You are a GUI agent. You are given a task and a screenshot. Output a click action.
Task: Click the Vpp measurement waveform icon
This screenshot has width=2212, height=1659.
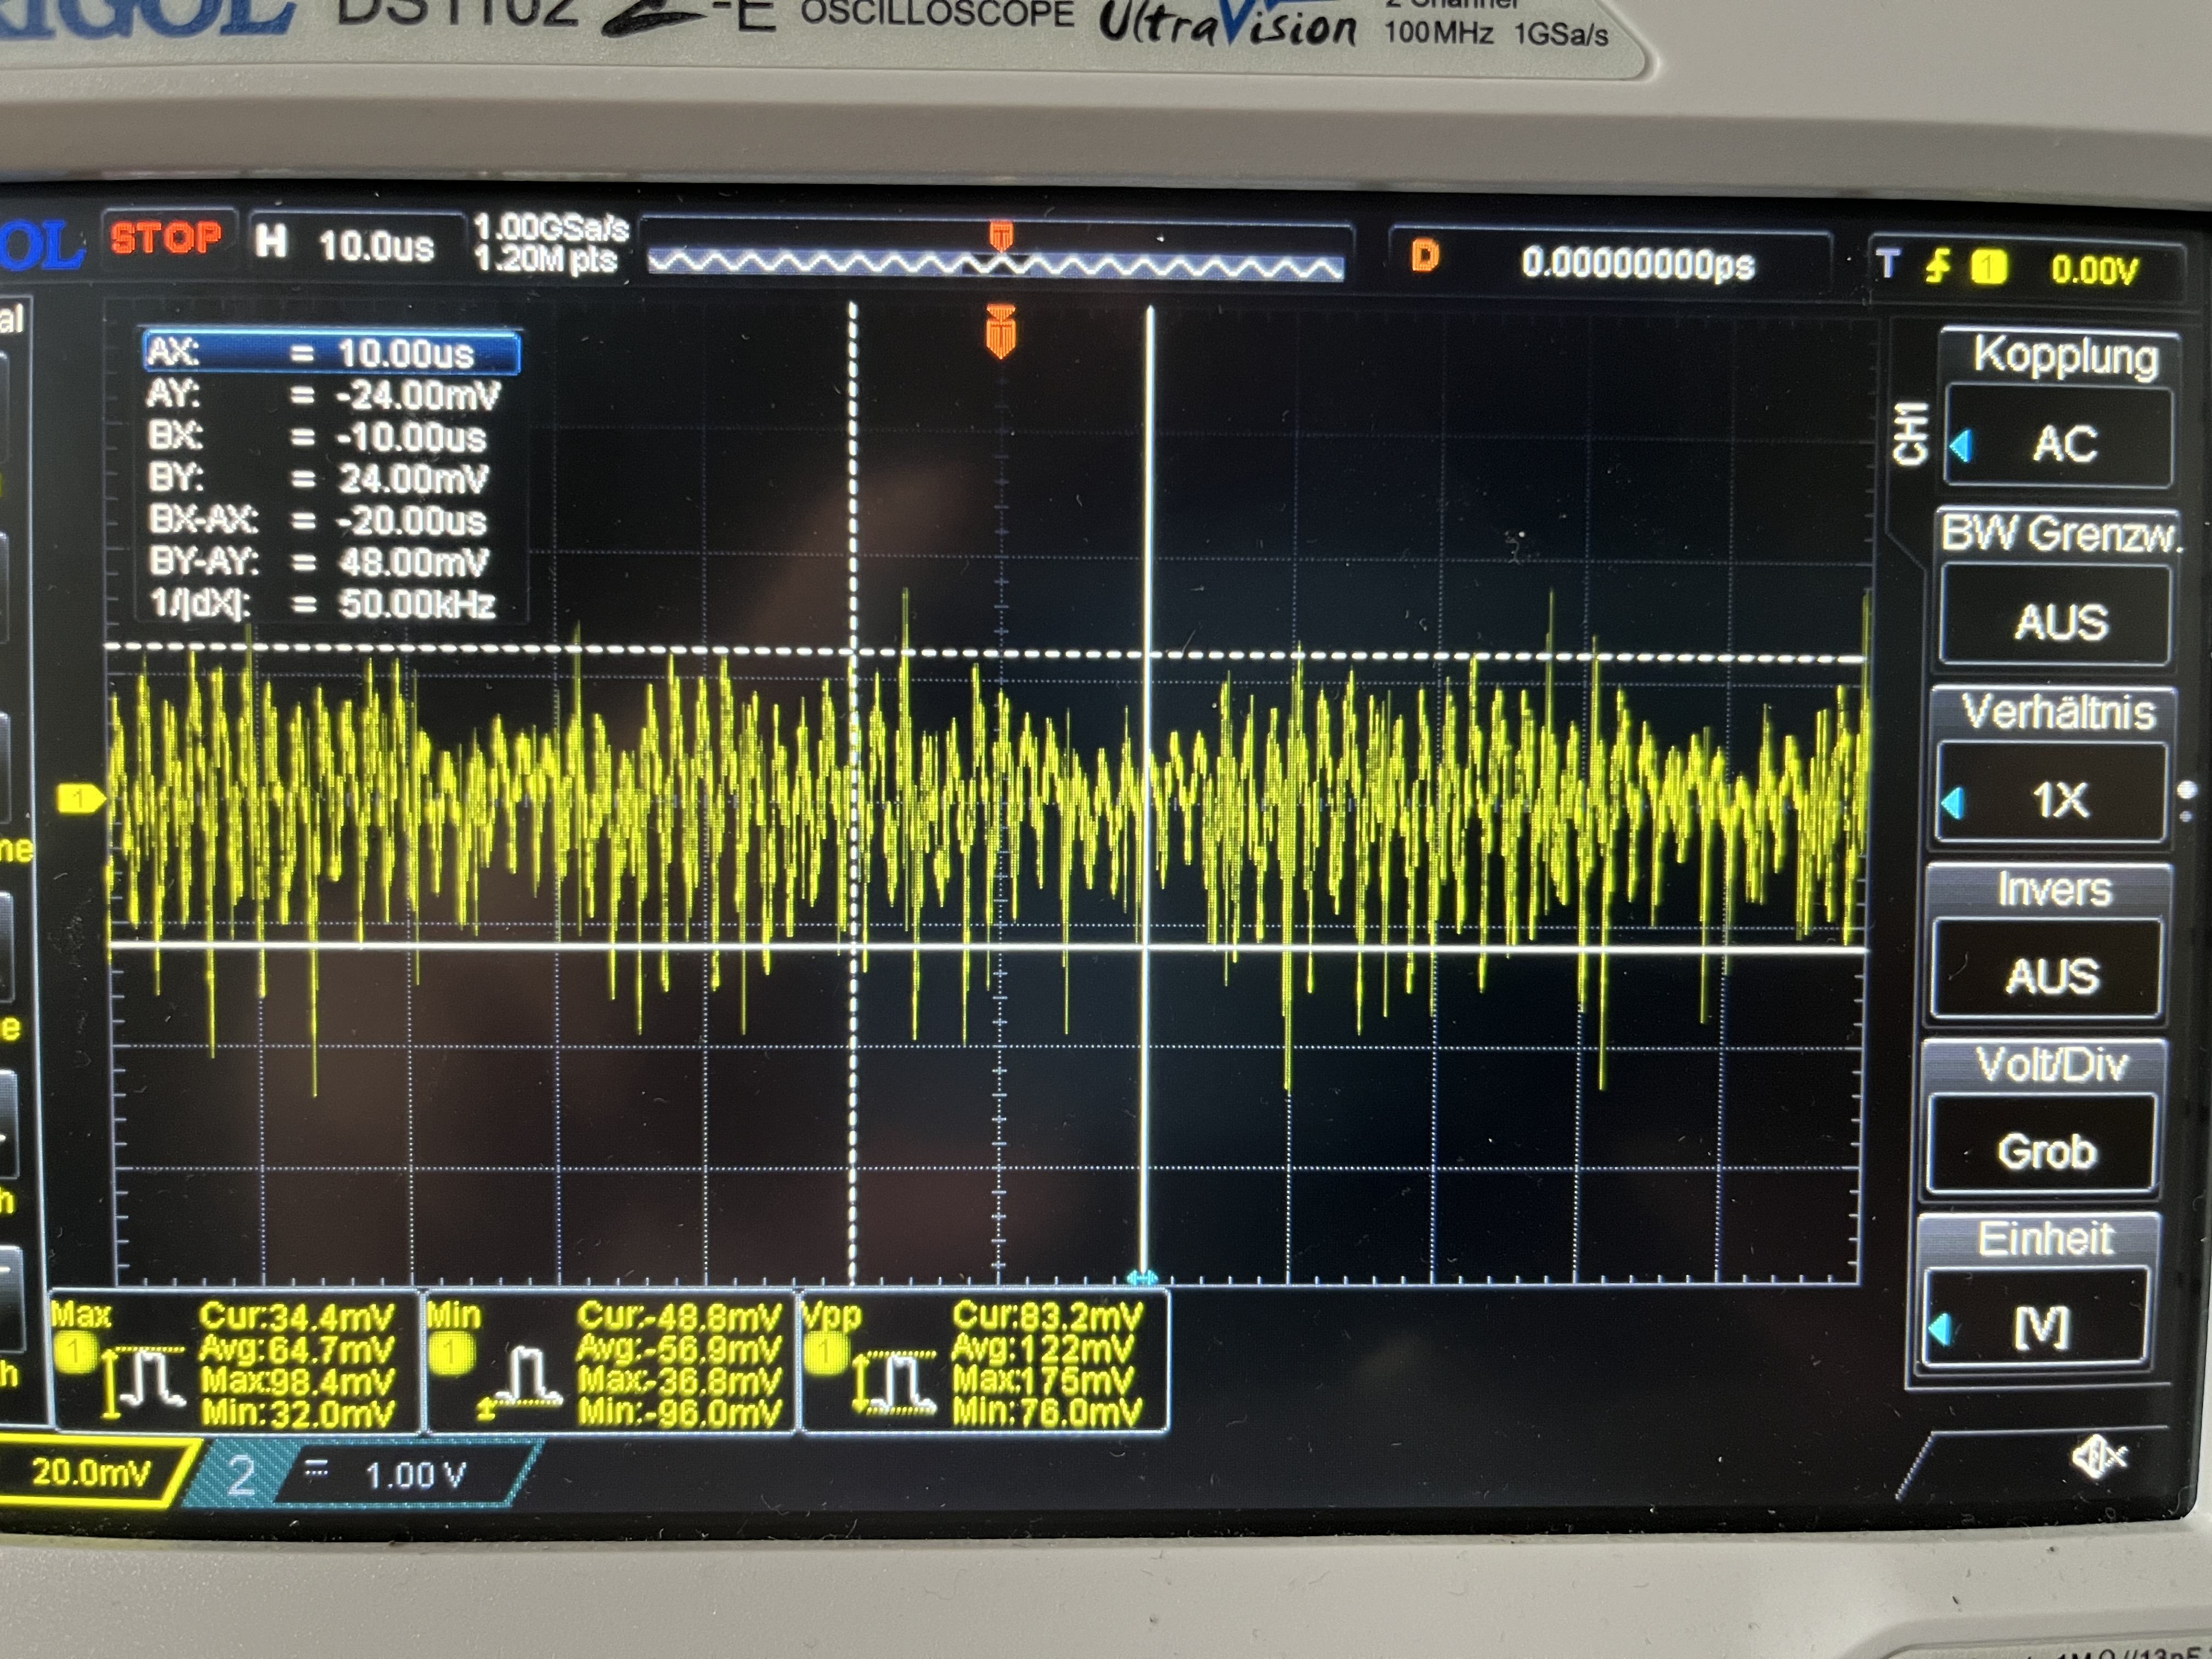pos(894,1382)
